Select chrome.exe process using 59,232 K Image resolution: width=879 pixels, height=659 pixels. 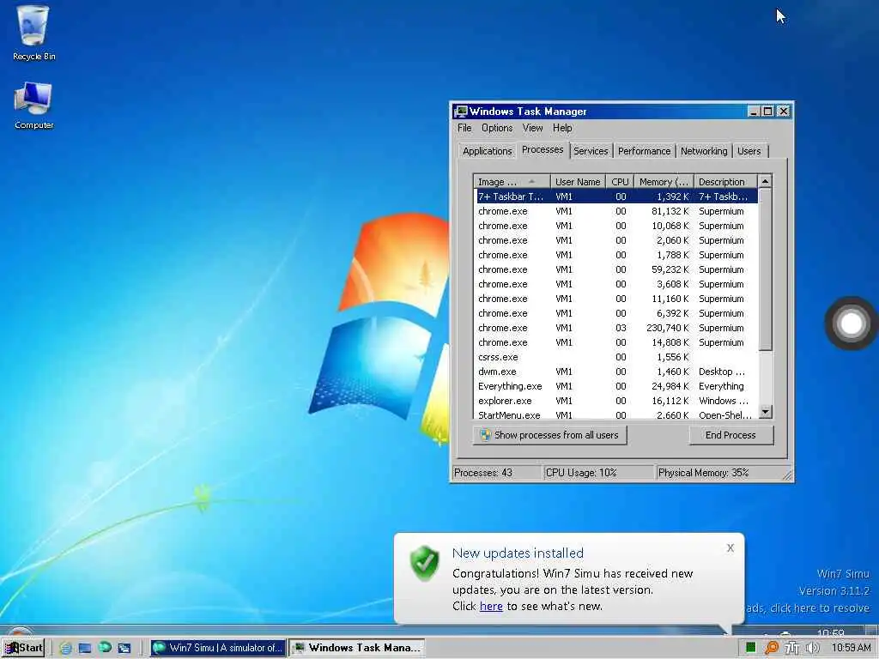[x=616, y=269]
